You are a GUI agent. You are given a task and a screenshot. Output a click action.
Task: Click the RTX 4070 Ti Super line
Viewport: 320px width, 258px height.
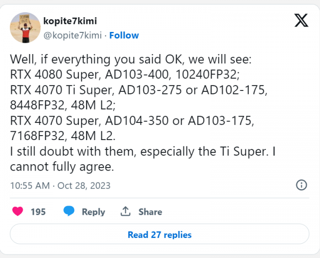138,90
